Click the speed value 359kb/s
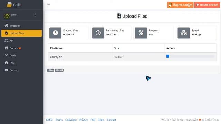221x124 pixels. (196, 34)
